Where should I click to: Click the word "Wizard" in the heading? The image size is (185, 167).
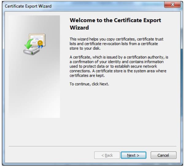79,28
